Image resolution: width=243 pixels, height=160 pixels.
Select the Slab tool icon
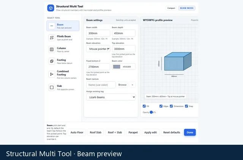[x=52, y=87]
